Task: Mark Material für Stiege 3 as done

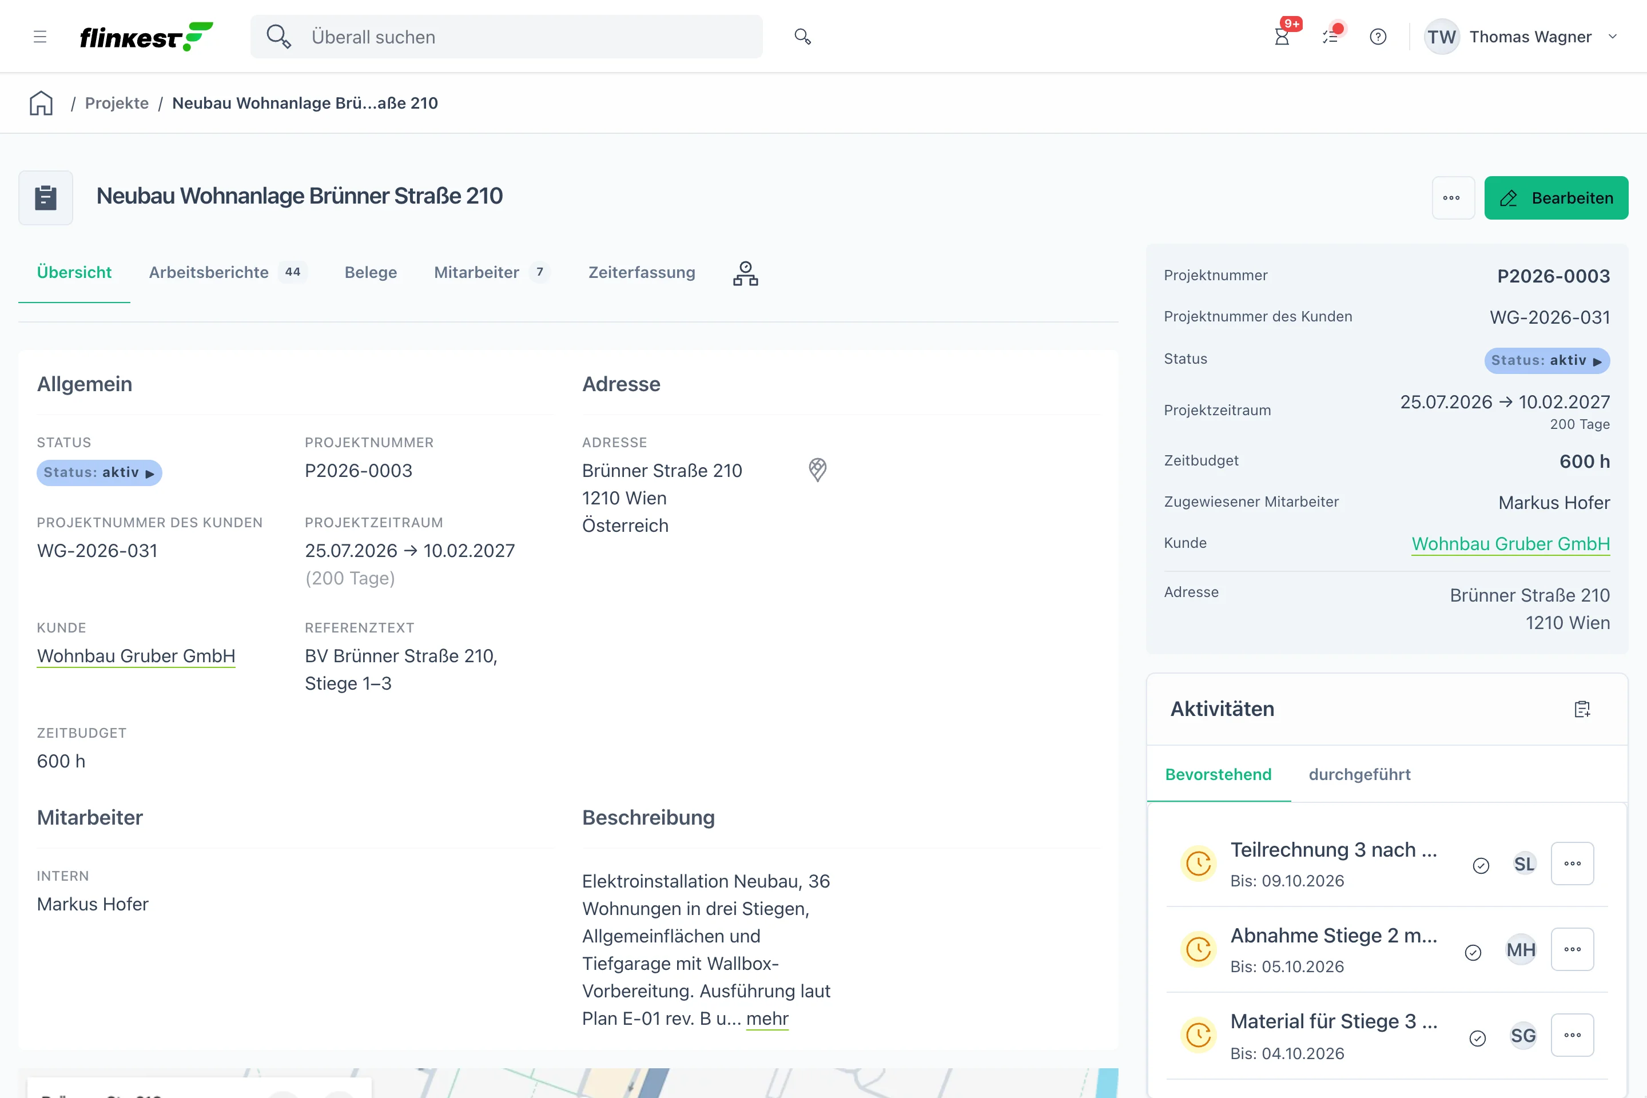Action: (x=1478, y=1038)
